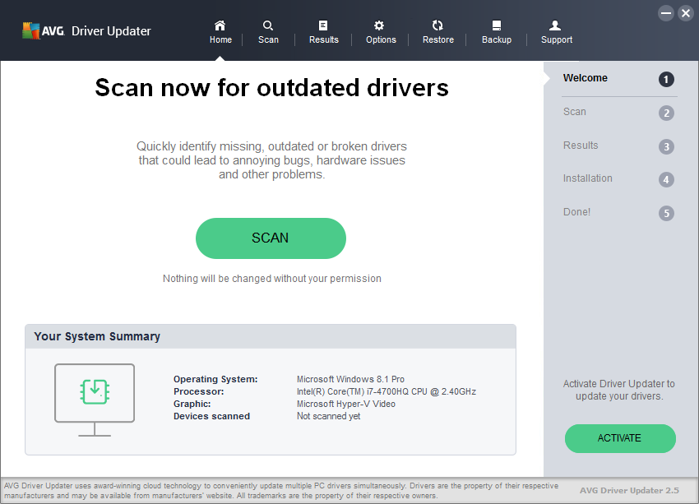Click the Results document icon
Image resolution: width=699 pixels, height=504 pixels.
click(323, 25)
